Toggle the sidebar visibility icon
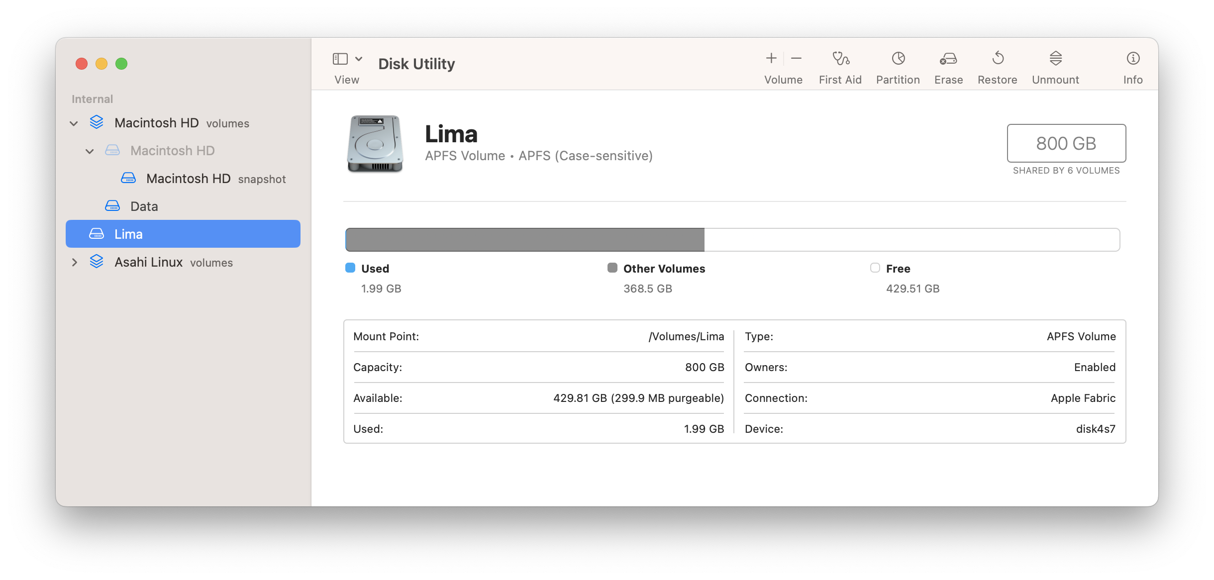1214x580 pixels. (x=340, y=58)
